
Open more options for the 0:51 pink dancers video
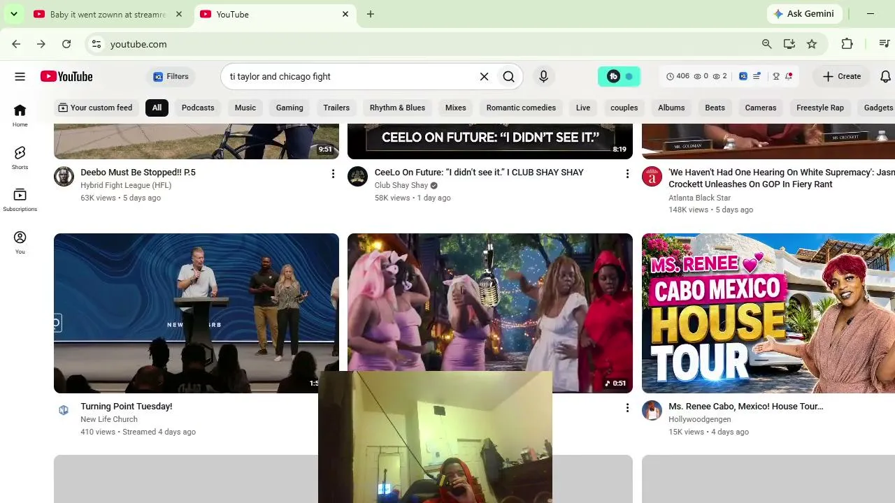(x=627, y=407)
